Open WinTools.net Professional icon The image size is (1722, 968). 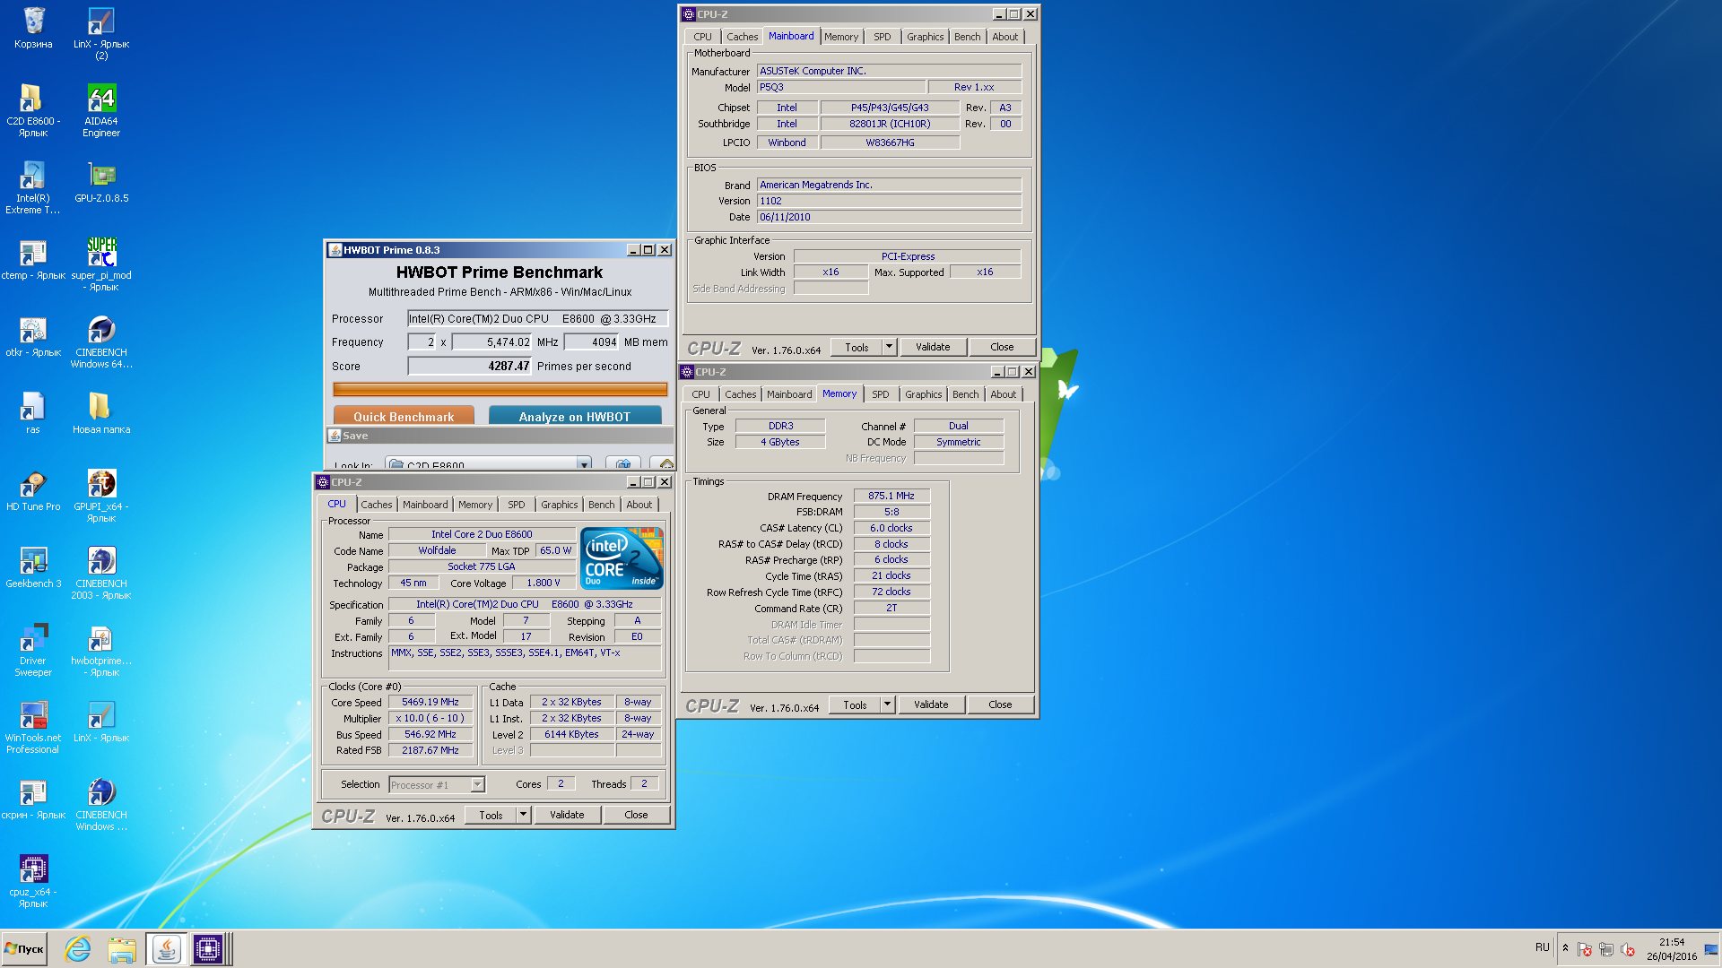click(33, 727)
